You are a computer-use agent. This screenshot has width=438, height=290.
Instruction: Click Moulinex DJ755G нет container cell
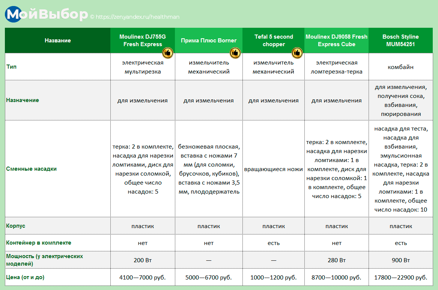pyautogui.click(x=143, y=243)
